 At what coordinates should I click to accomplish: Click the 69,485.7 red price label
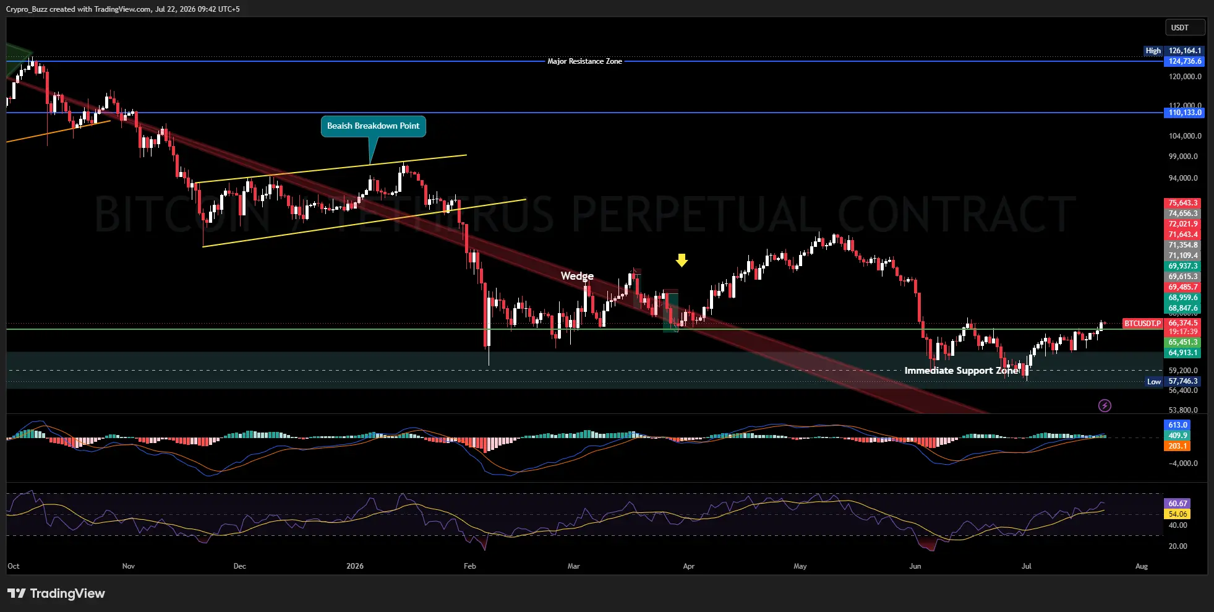click(x=1183, y=287)
